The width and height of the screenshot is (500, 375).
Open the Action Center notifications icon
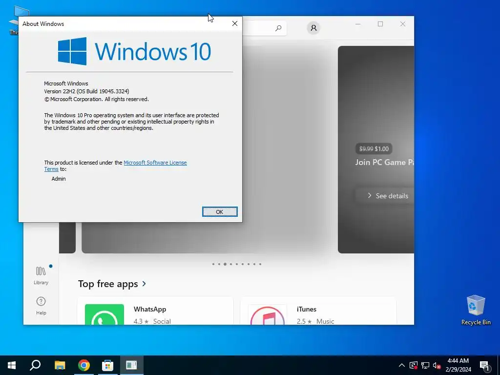485,365
